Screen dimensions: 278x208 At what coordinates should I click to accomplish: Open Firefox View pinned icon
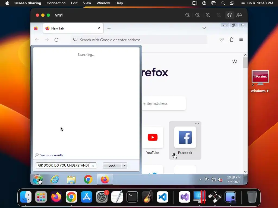36,28
